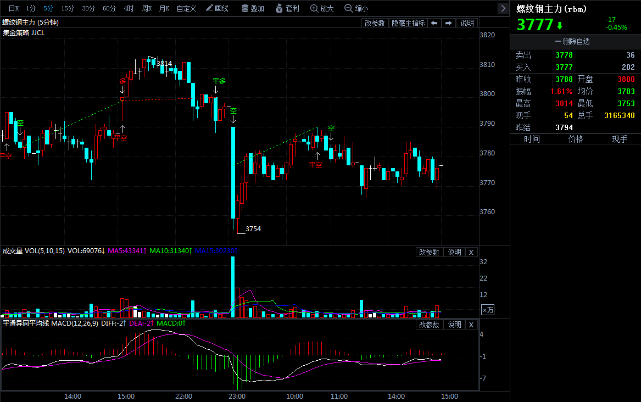Switch to the 15分 timeframe
The image size is (641, 402).
(x=68, y=8)
